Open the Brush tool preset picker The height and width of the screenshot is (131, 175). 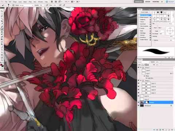(9, 5)
